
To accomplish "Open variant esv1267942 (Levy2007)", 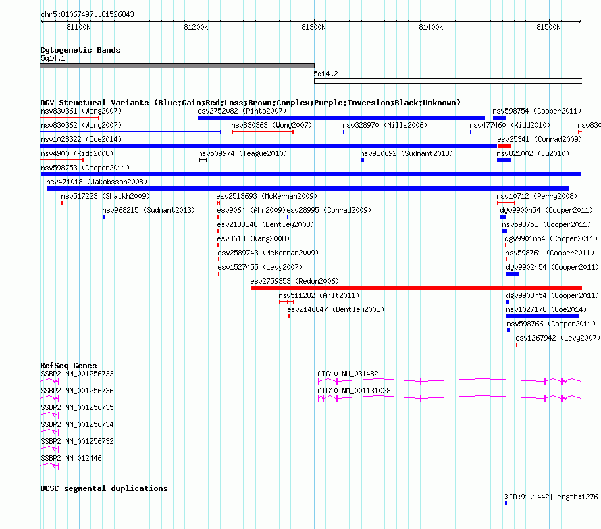I will pyautogui.click(x=558, y=338).
